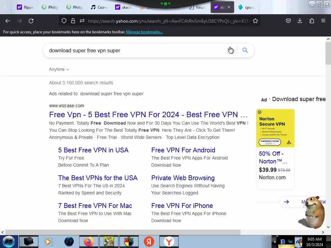
Task: Click Norton.com advertiser text
Action: [272, 178]
